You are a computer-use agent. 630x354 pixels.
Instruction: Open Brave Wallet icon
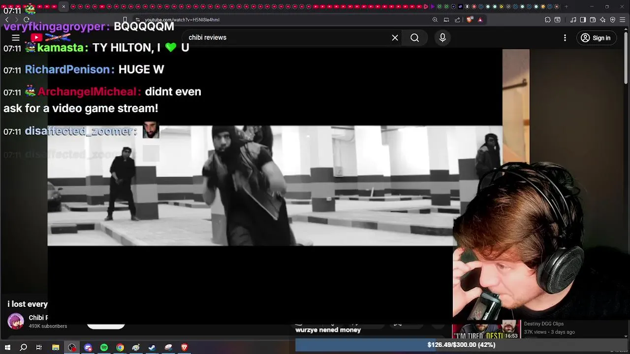[593, 20]
